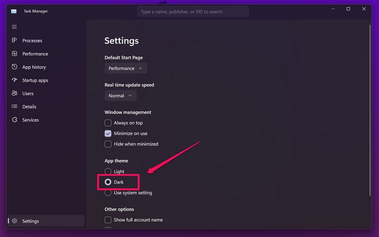This screenshot has width=379, height=237.
Task: Click the Performance graph icon
Action: coord(14,54)
